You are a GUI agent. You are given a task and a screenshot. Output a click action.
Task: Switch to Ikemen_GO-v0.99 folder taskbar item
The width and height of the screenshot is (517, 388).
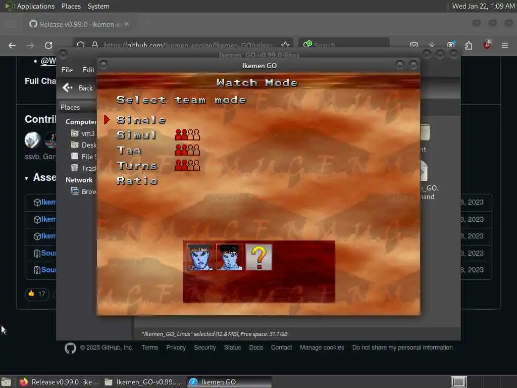click(x=143, y=382)
